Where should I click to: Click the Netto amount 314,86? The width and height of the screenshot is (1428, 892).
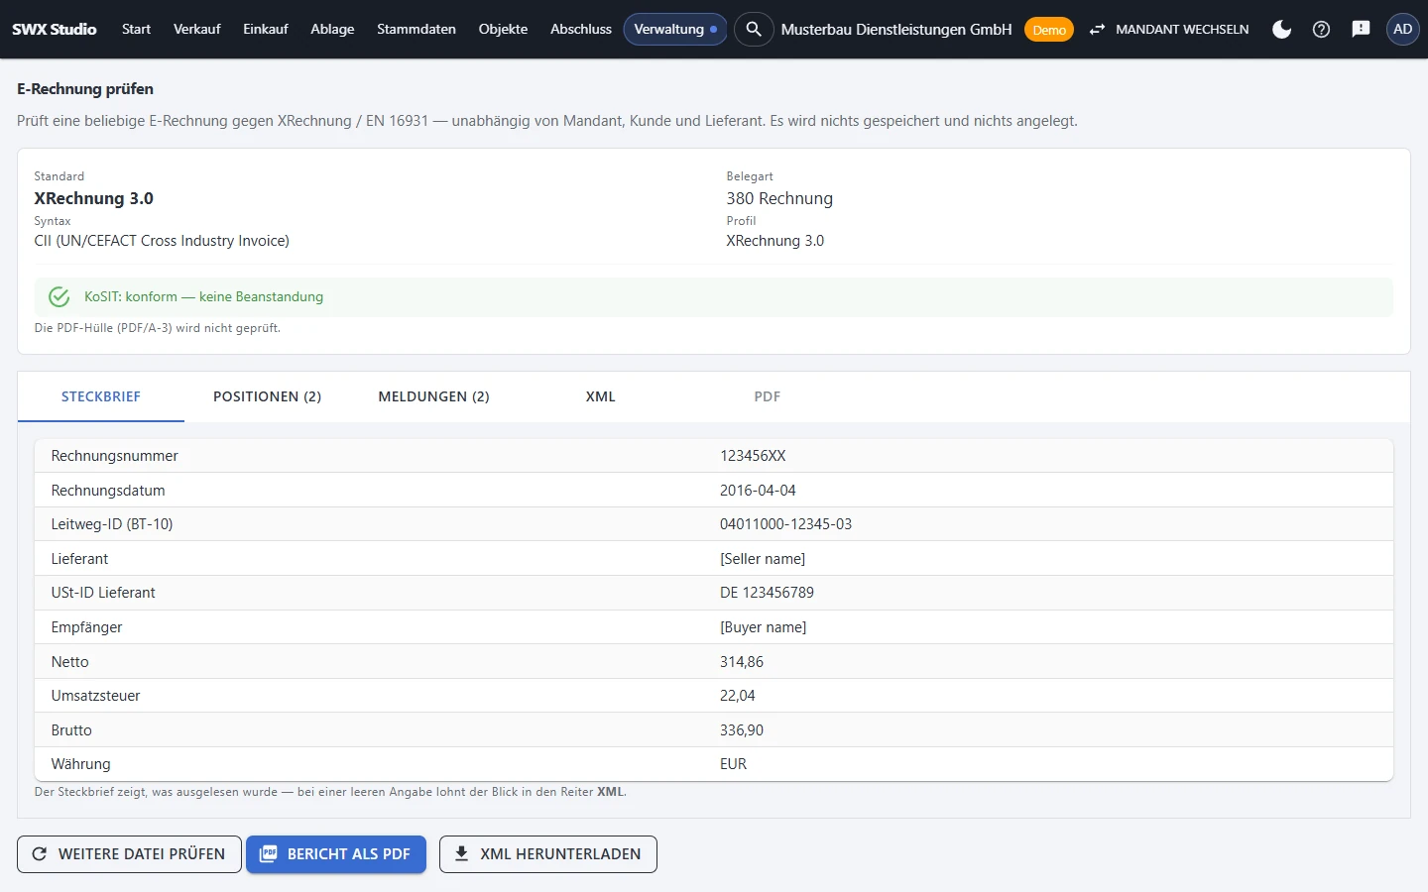(742, 662)
